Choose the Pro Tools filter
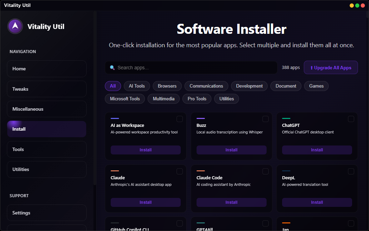 (197, 99)
